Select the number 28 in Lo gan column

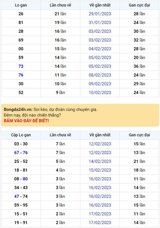(21, 31)
